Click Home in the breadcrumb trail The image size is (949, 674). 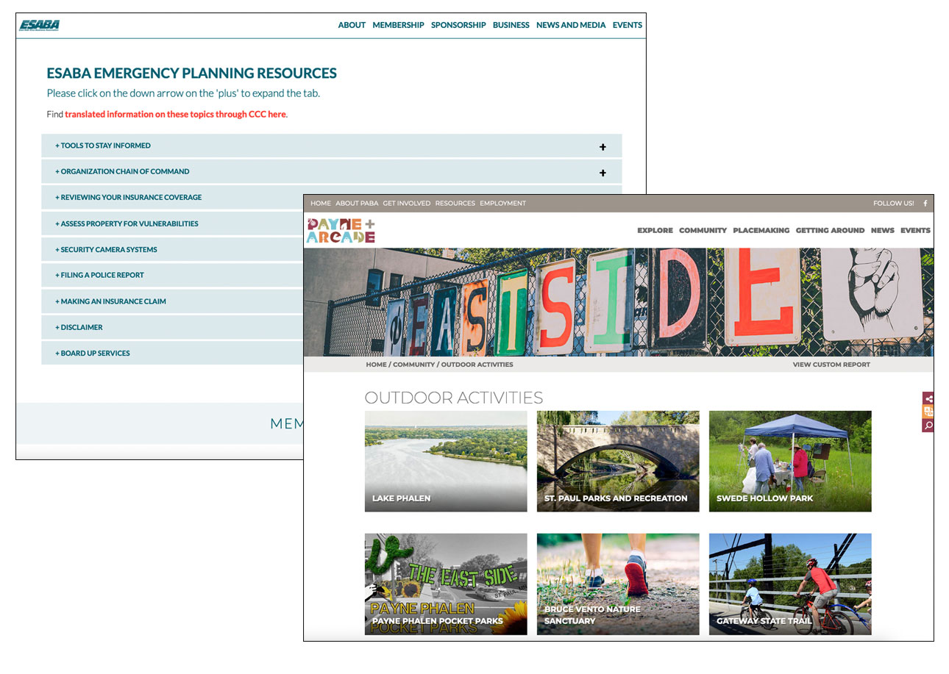click(376, 365)
